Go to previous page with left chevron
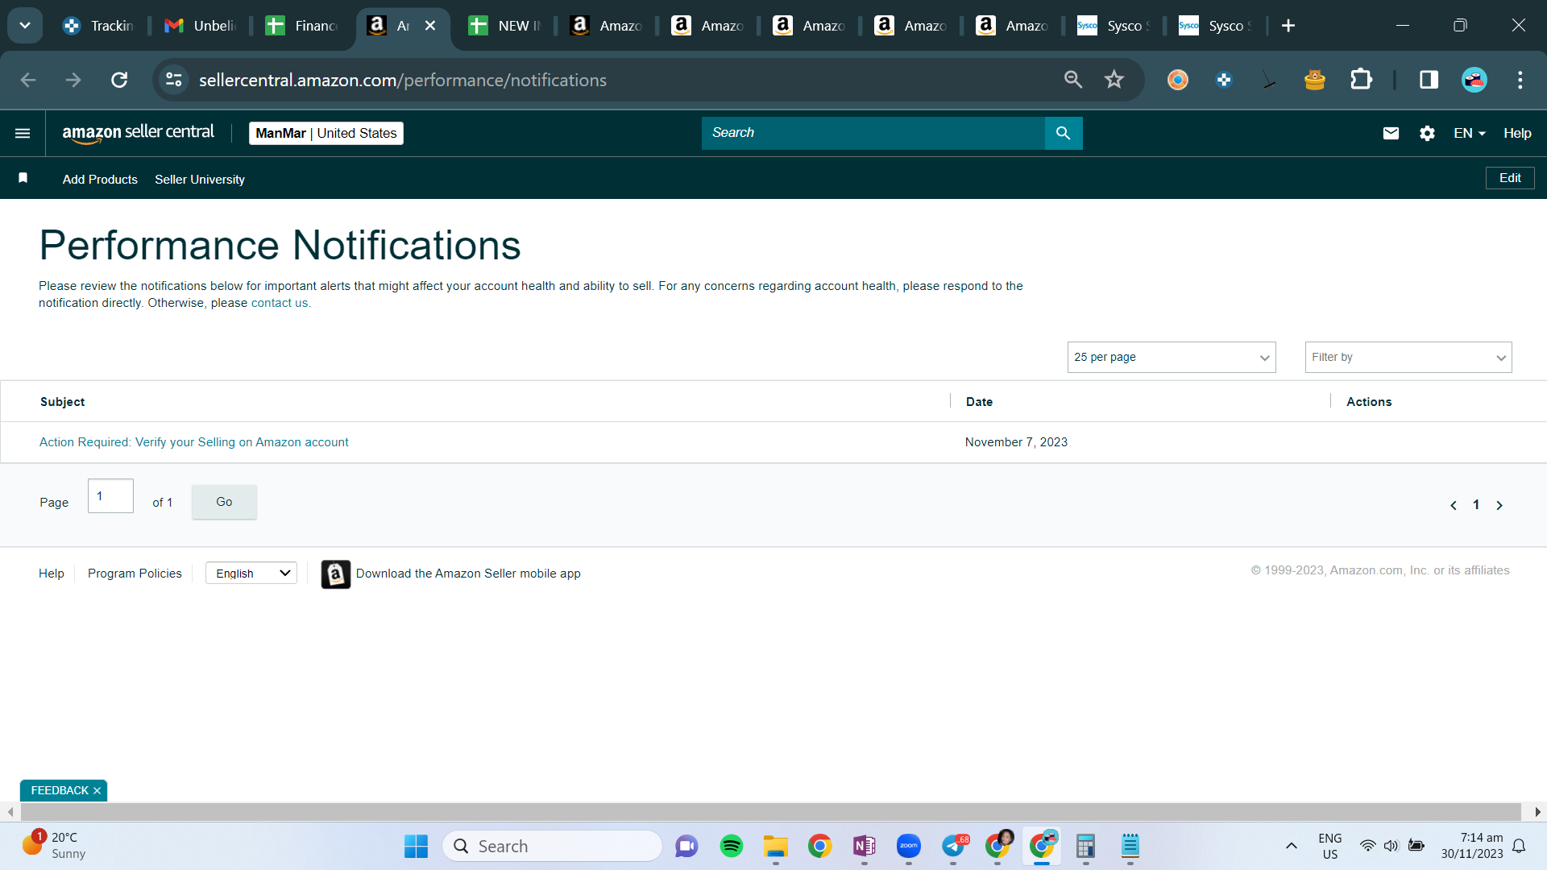This screenshot has width=1547, height=870. click(x=1454, y=505)
